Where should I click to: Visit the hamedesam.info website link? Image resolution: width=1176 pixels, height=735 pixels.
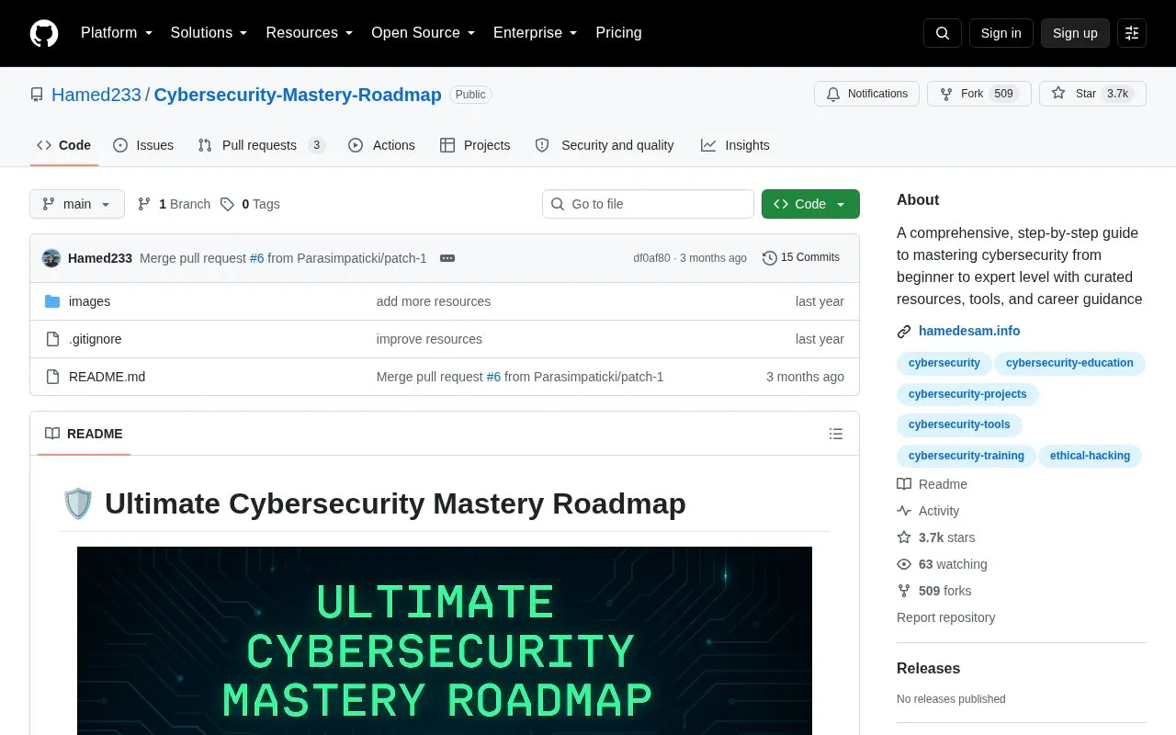[x=969, y=331]
